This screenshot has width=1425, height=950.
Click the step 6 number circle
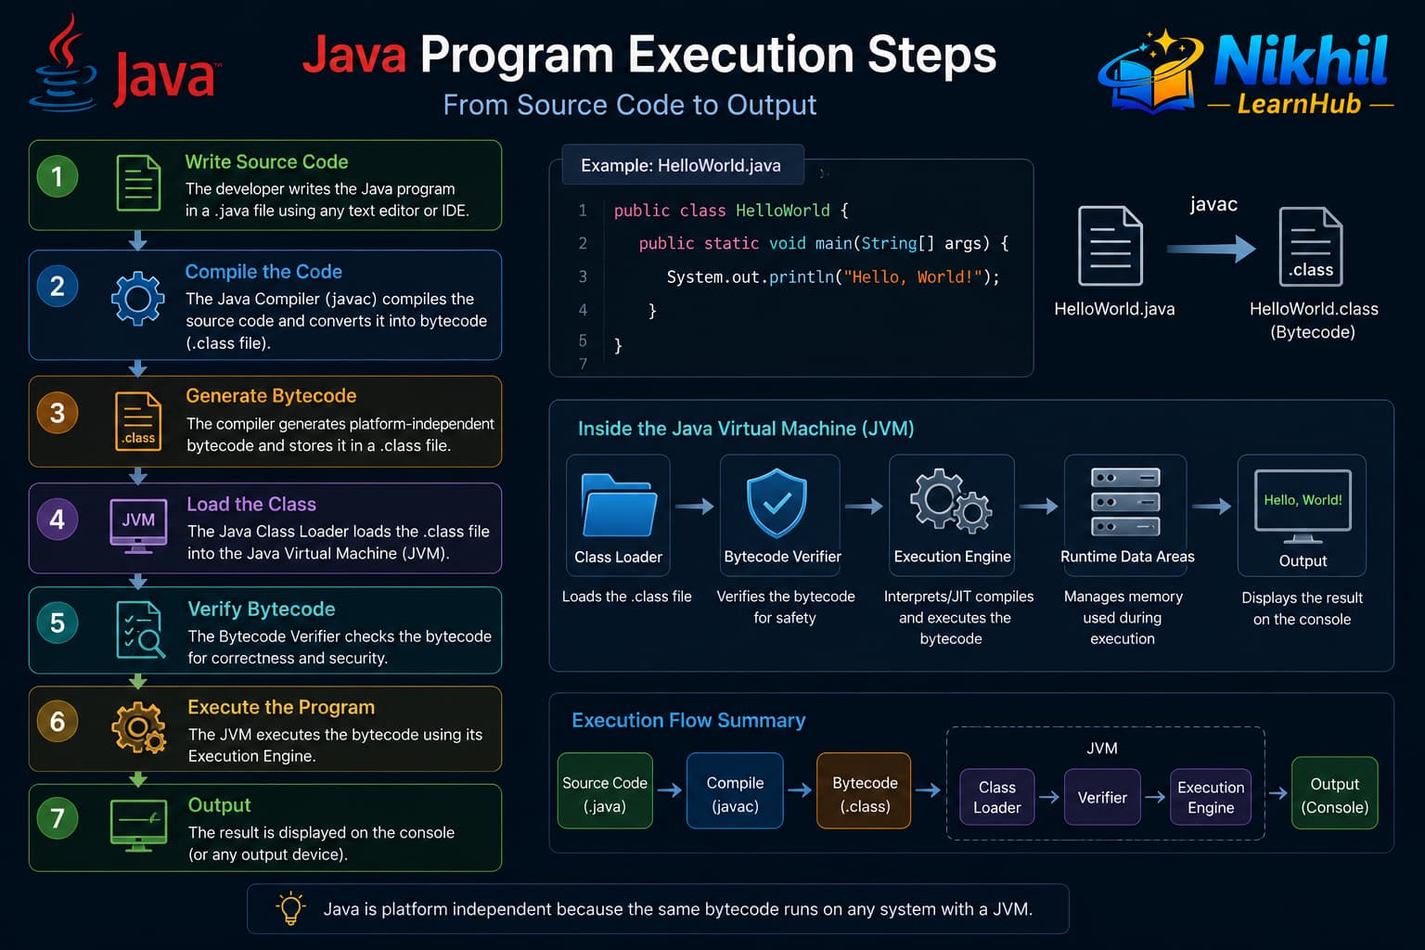[58, 721]
